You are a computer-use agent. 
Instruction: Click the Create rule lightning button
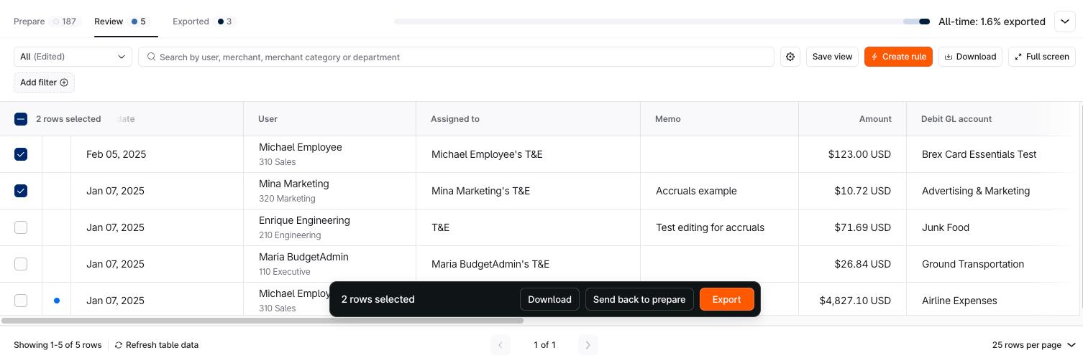[898, 57]
